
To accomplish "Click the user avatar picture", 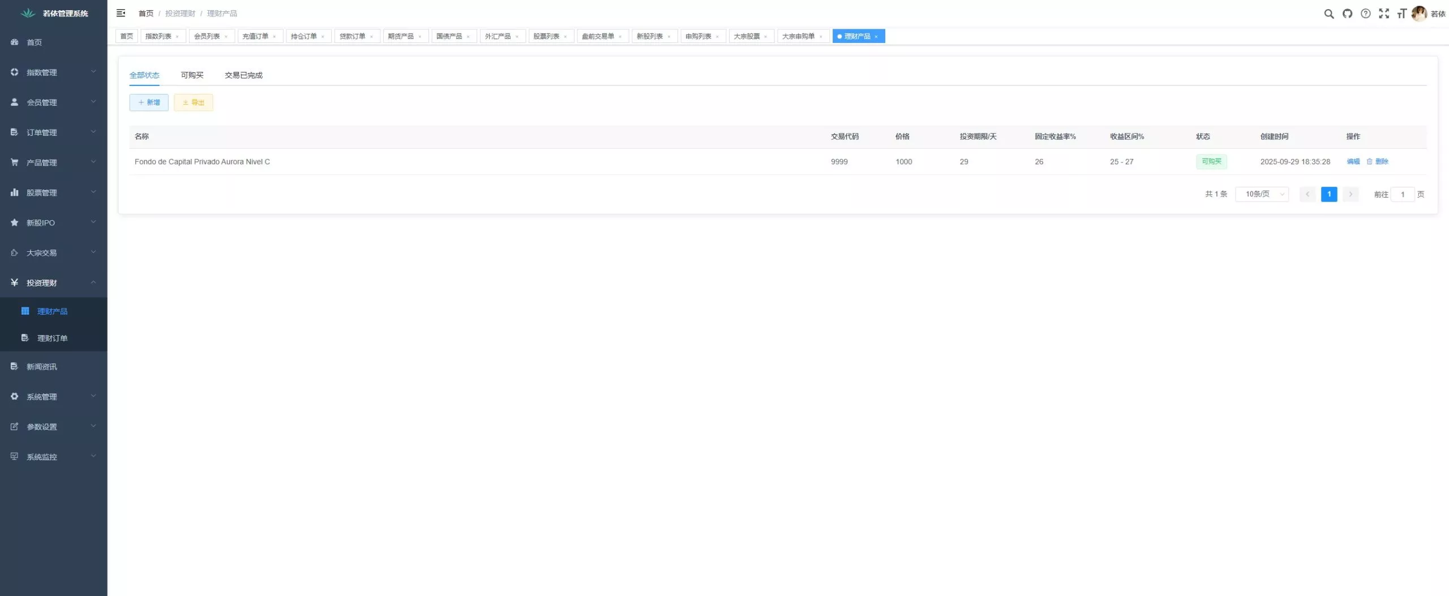I will (1418, 14).
